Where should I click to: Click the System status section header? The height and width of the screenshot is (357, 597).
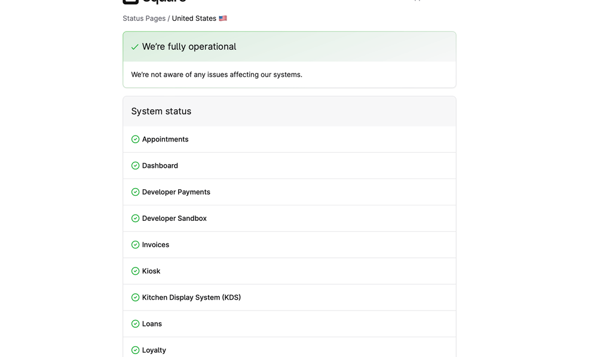click(x=161, y=112)
